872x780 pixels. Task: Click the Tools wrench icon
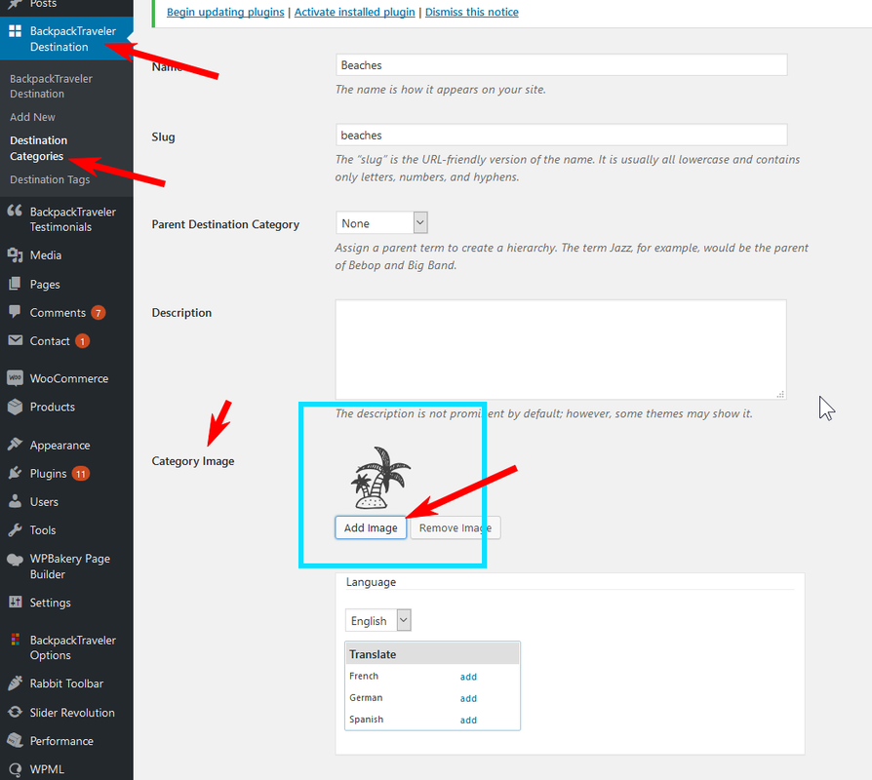(x=15, y=529)
